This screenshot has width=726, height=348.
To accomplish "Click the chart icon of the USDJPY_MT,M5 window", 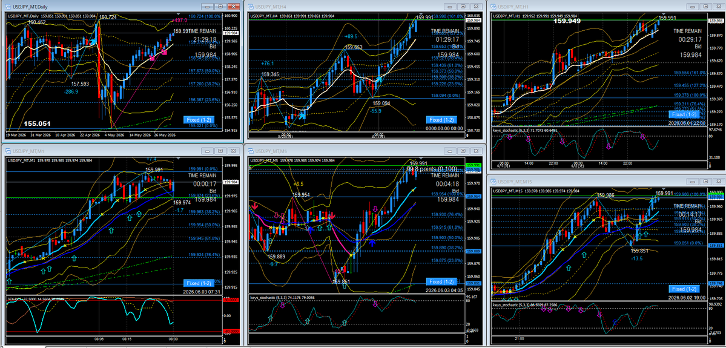I will [x=251, y=151].
